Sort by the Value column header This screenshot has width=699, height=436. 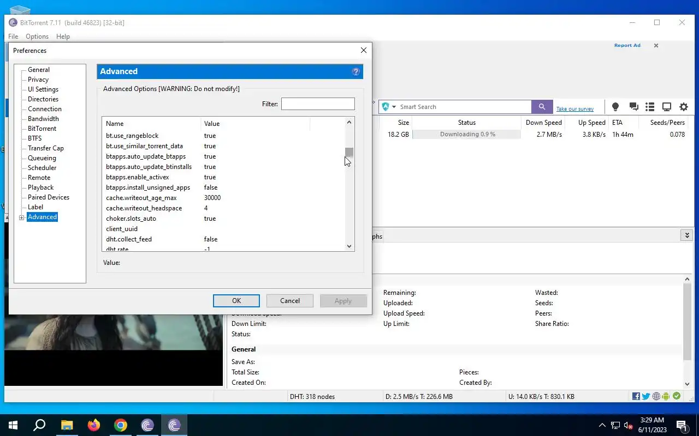click(x=255, y=124)
